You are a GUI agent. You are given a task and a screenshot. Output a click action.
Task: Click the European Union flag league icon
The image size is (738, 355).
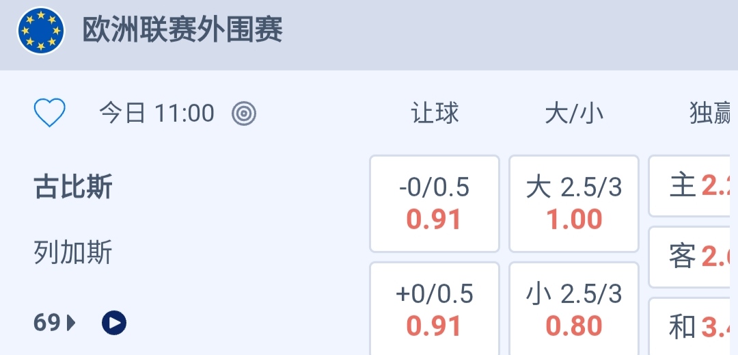41,31
